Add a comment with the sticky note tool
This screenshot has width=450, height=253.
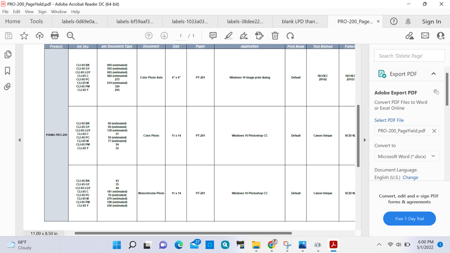click(213, 36)
